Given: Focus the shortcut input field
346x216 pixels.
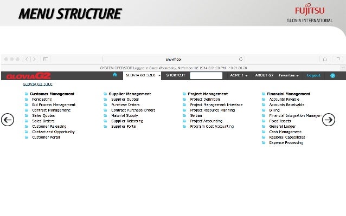Looking at the screenshot, I should [x=206, y=76].
